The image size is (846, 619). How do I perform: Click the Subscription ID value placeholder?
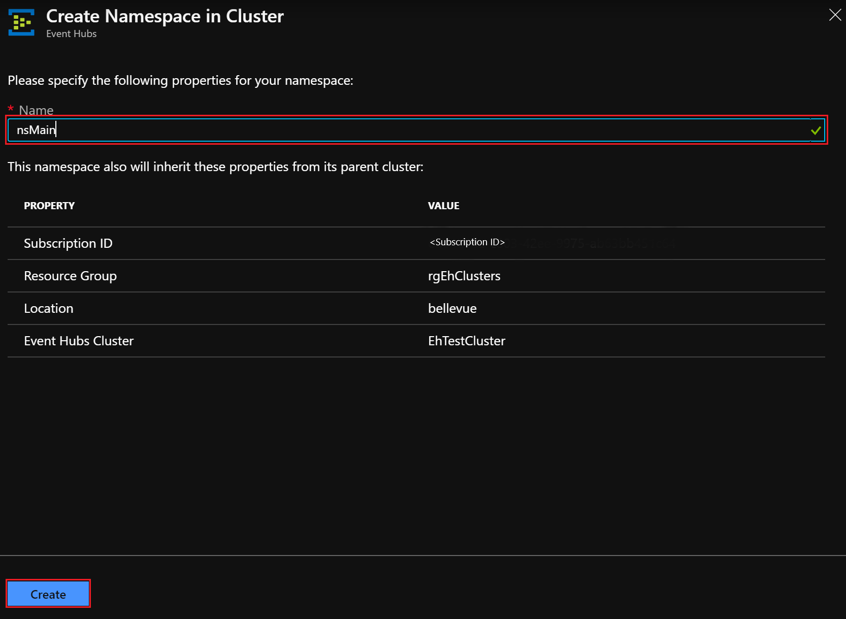[x=466, y=242]
